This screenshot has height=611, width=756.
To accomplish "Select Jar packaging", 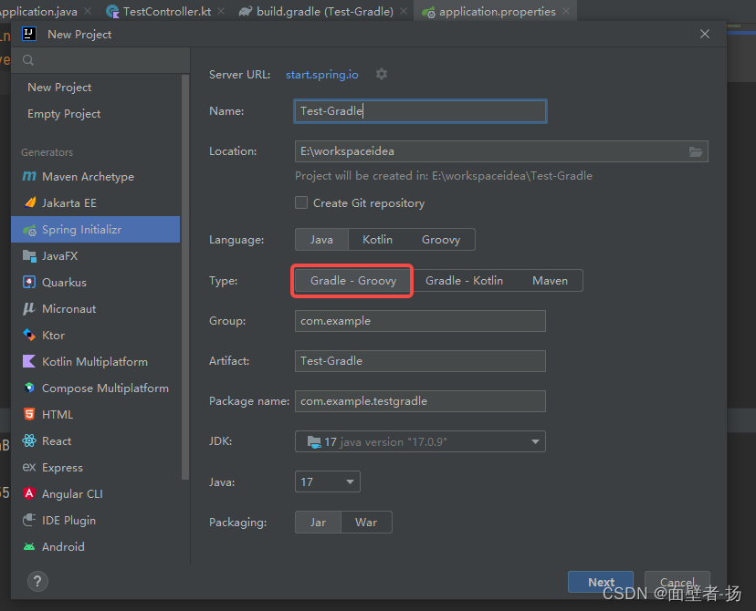I will 319,523.
